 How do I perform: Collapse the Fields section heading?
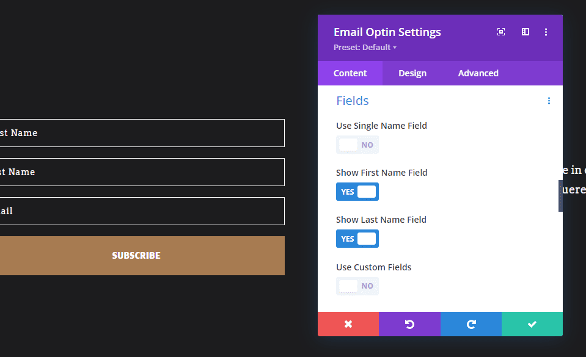[353, 101]
